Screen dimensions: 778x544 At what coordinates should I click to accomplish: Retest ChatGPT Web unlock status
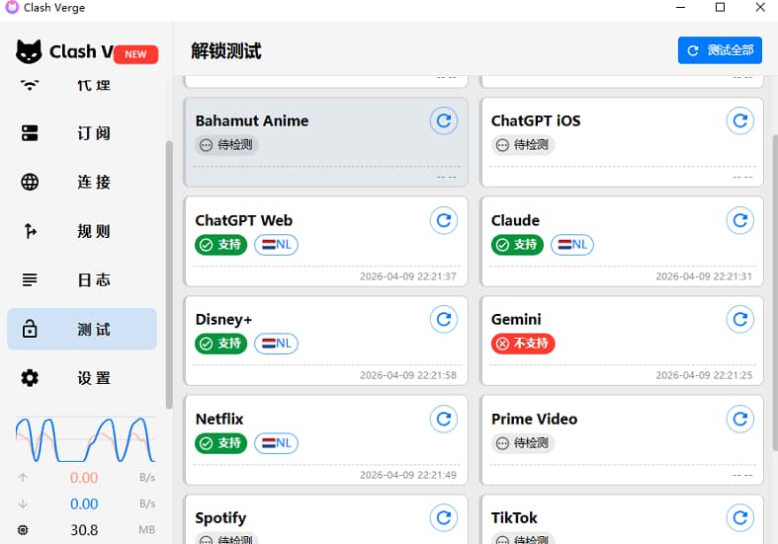click(x=444, y=220)
